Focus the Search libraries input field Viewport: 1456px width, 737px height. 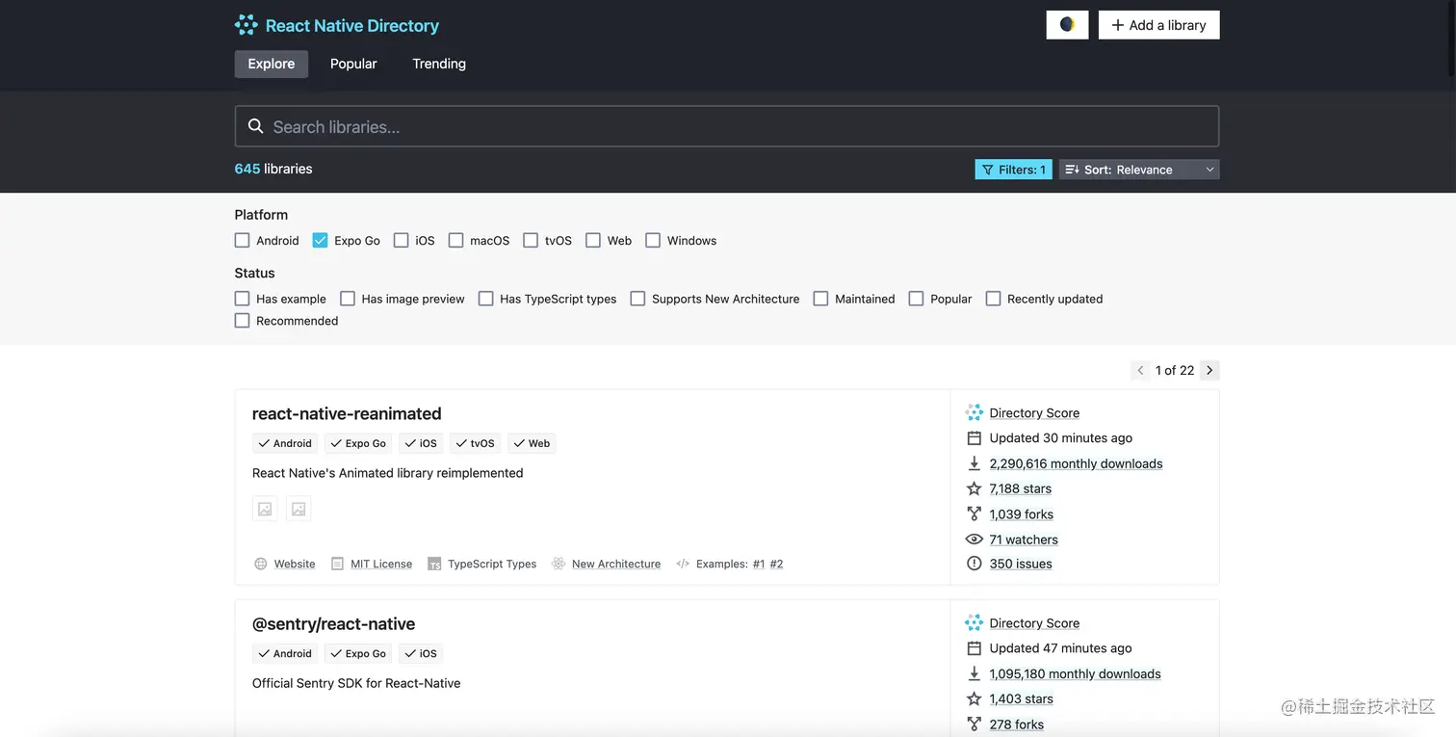727,126
